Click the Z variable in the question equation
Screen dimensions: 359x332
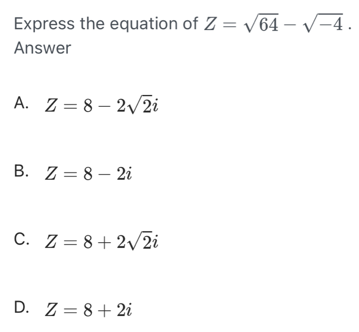click(x=210, y=24)
